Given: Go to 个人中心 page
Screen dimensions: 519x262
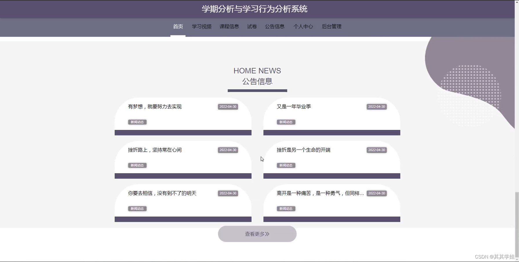Looking at the screenshot, I should 303,26.
